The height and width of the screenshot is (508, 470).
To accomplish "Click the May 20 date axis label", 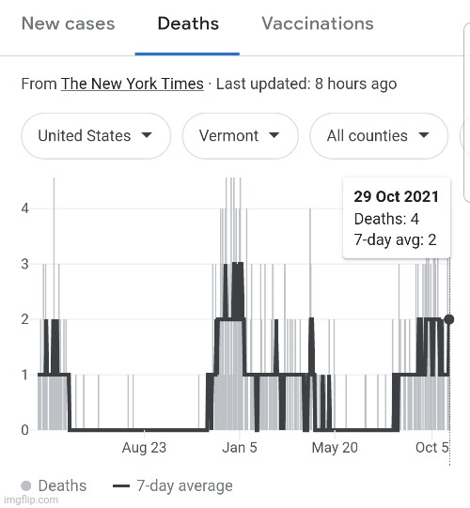I will click(335, 447).
